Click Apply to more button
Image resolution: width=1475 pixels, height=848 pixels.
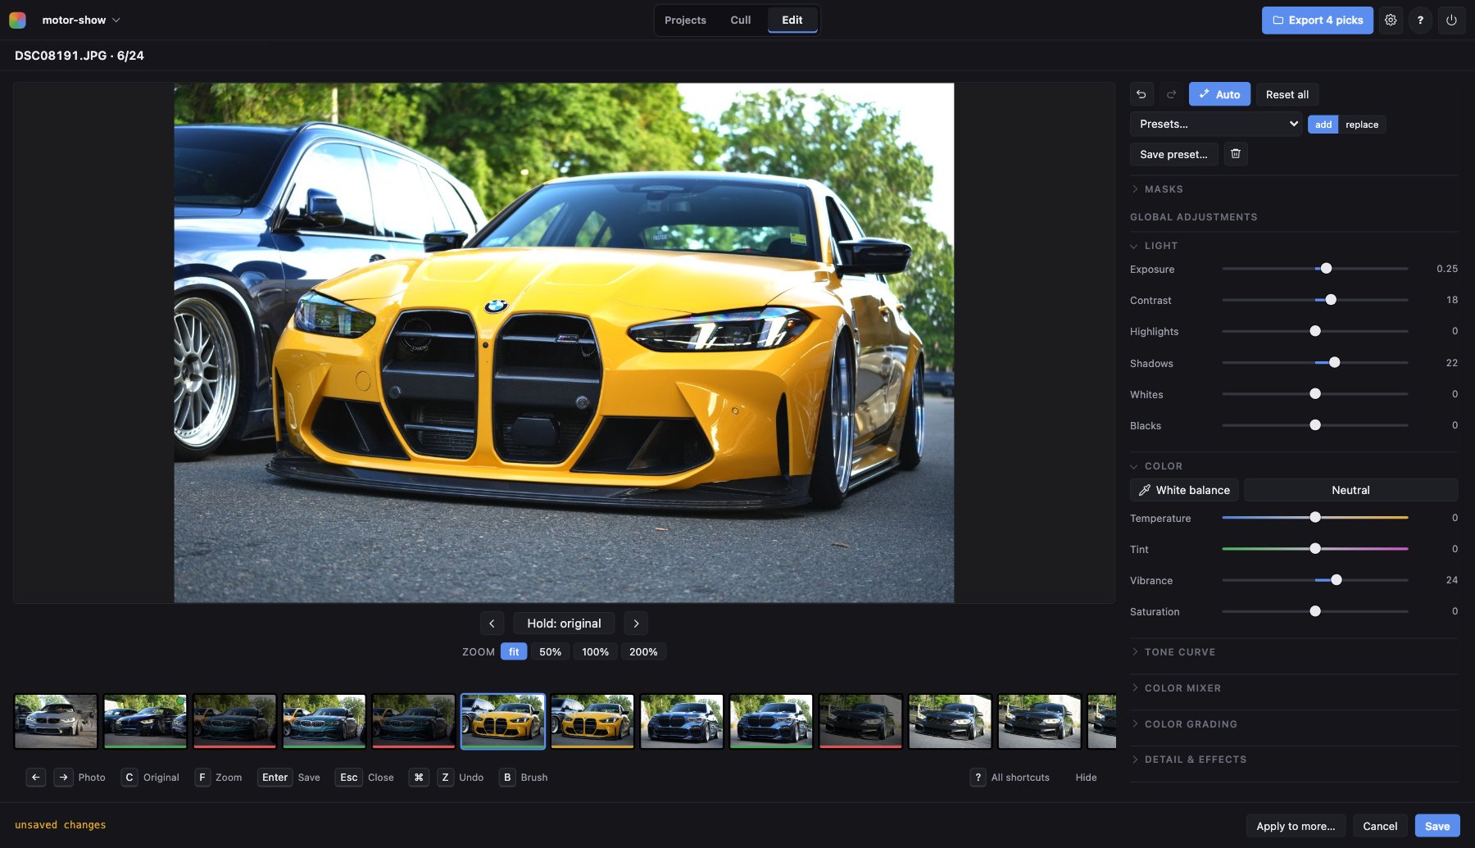[x=1296, y=826]
